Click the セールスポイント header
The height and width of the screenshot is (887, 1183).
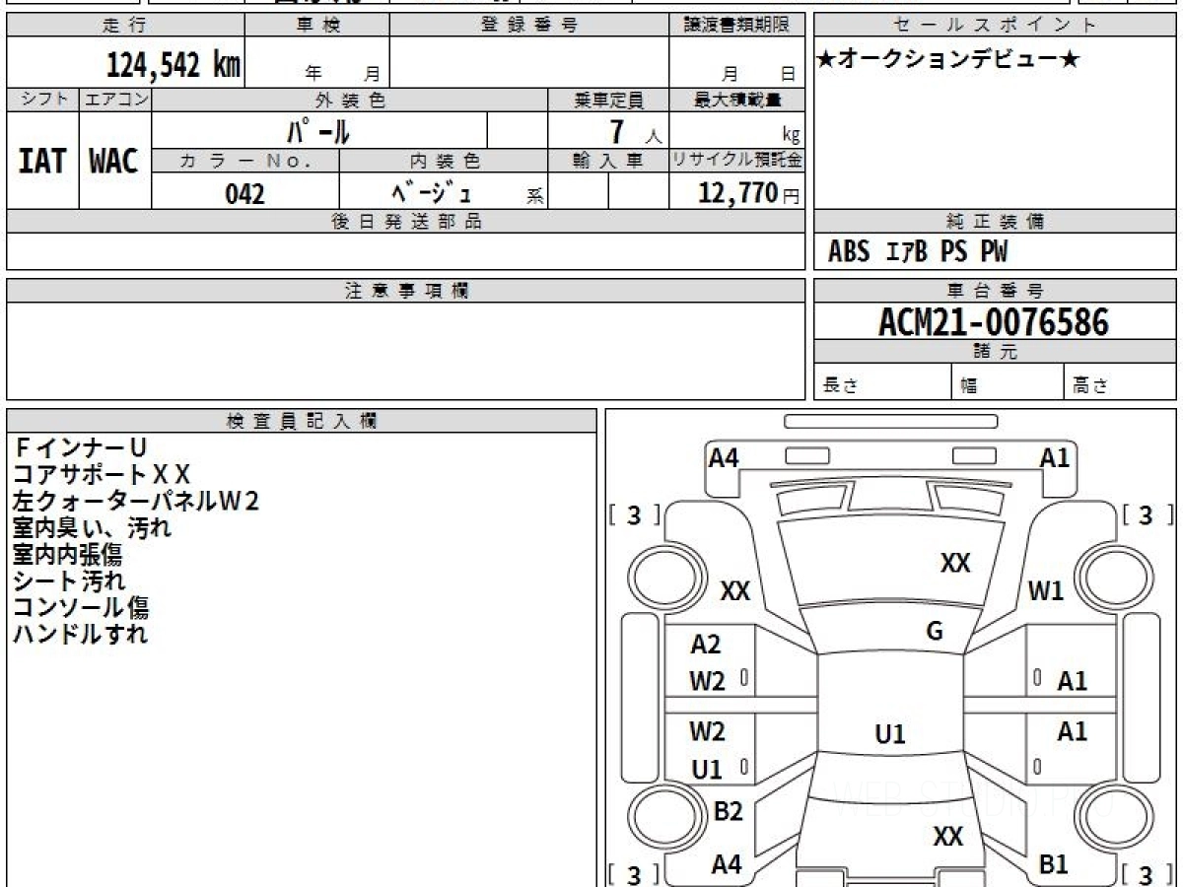[996, 27]
